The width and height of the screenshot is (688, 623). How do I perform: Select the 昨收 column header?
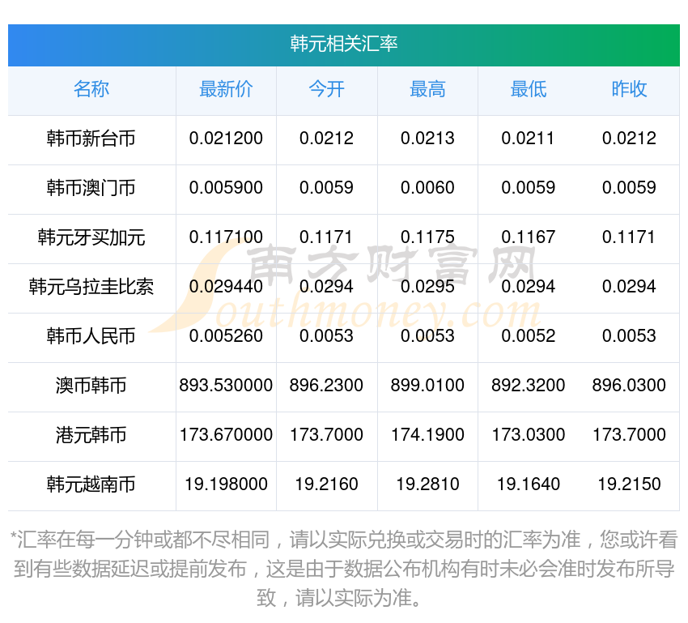pyautogui.click(x=629, y=89)
